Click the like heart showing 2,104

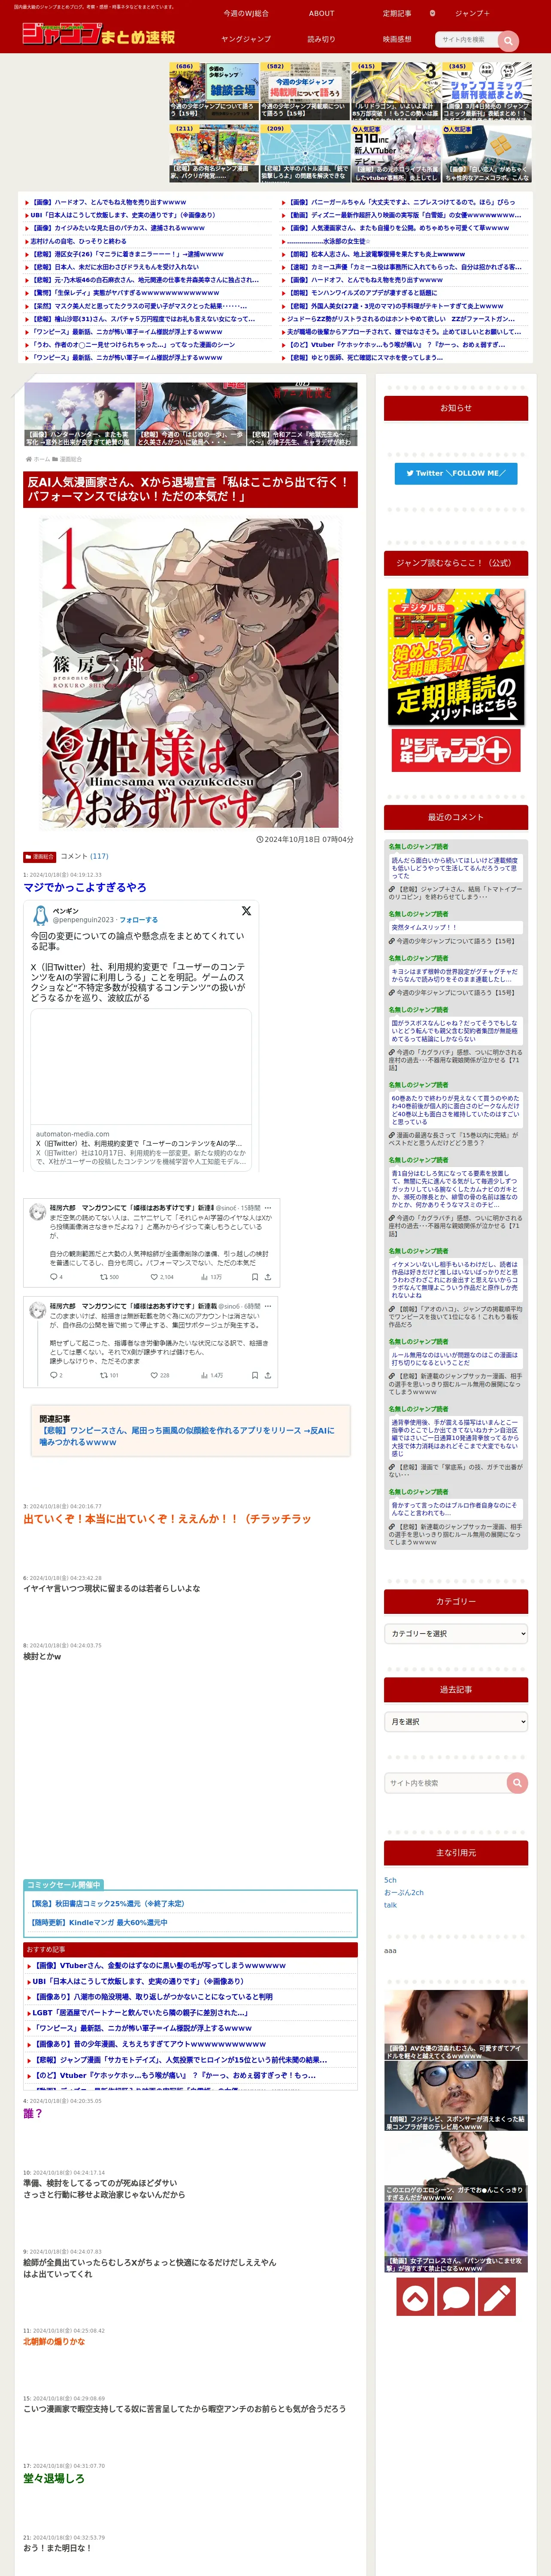point(153,1277)
